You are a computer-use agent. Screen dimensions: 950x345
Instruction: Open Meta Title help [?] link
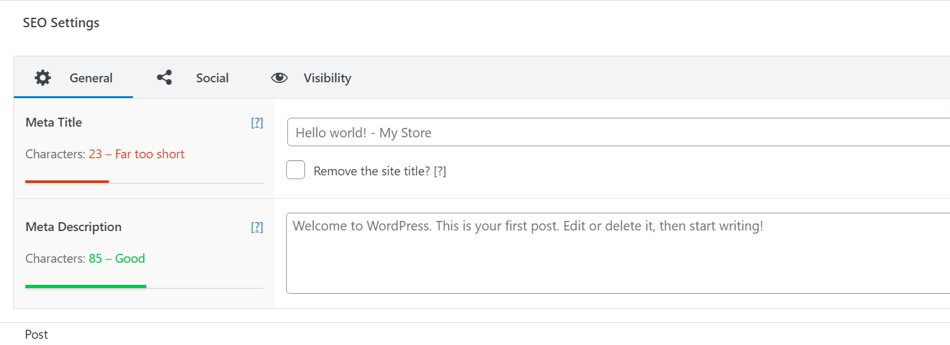257,123
